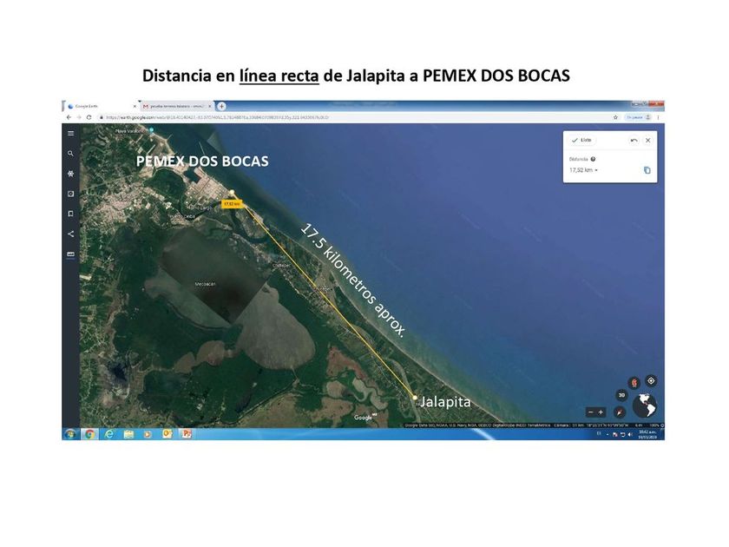Click the I'm Feeling Lucky dice icon
Screen dimensions: 729x547
[71, 194]
